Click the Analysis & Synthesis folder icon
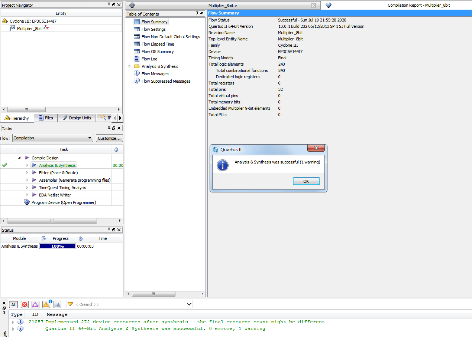The width and height of the screenshot is (472, 337). click(137, 66)
